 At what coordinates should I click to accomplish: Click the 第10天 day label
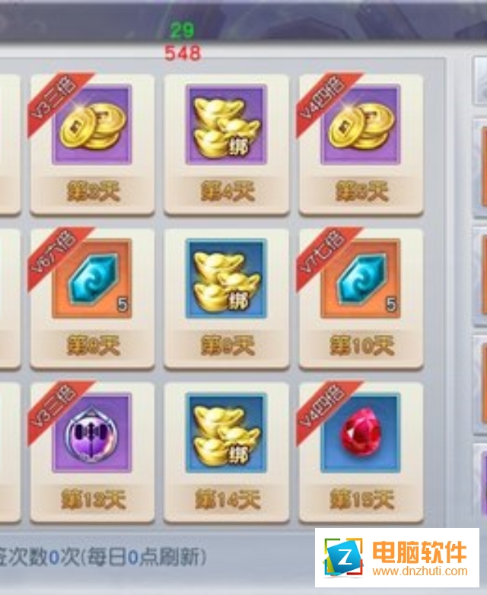(x=361, y=345)
